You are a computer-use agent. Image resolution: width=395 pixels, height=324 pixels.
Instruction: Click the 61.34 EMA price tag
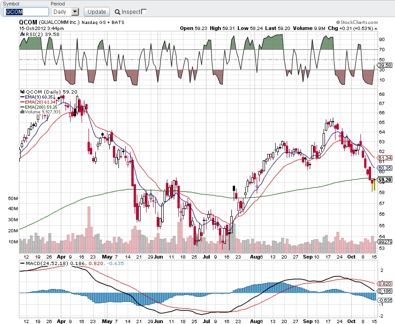(385, 158)
